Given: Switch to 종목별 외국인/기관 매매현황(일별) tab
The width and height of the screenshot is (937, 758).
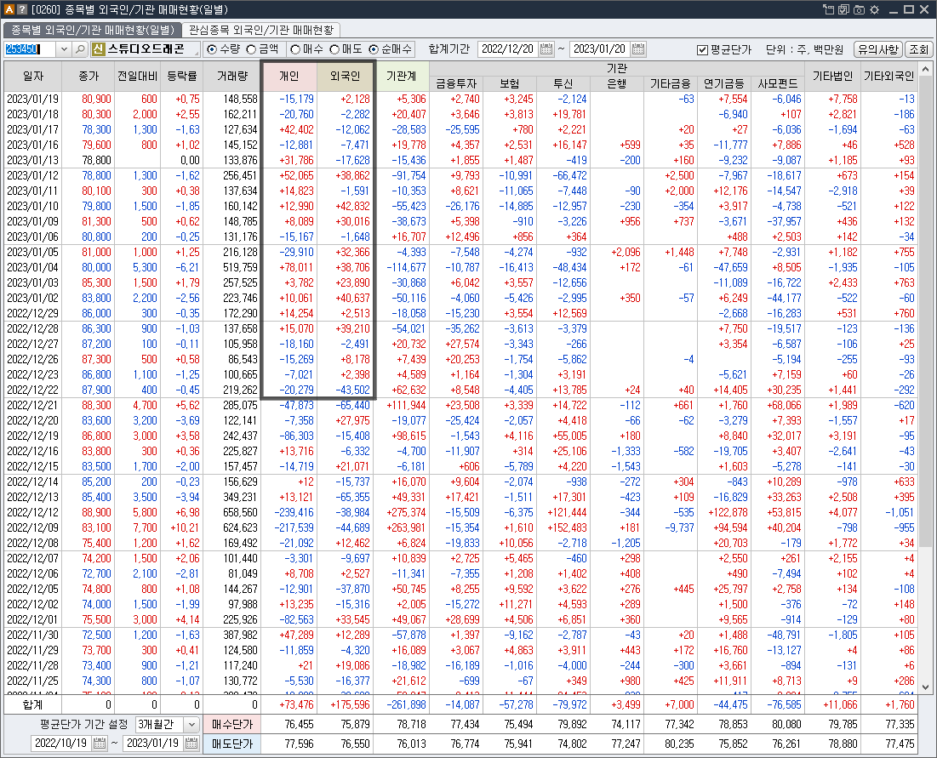Looking at the screenshot, I should [93, 30].
